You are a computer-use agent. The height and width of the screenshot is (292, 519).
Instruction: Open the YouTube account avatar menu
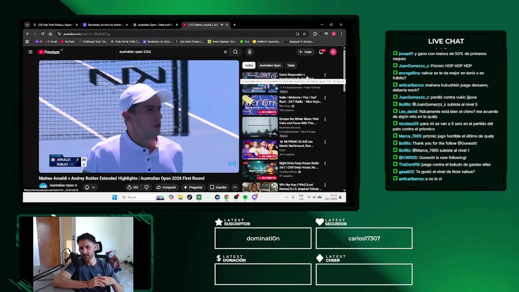pos(333,52)
